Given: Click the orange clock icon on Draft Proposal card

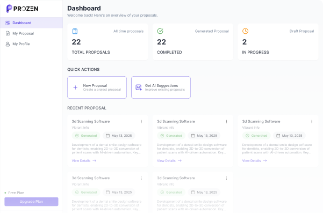Looking at the screenshot, I should pos(245,31).
